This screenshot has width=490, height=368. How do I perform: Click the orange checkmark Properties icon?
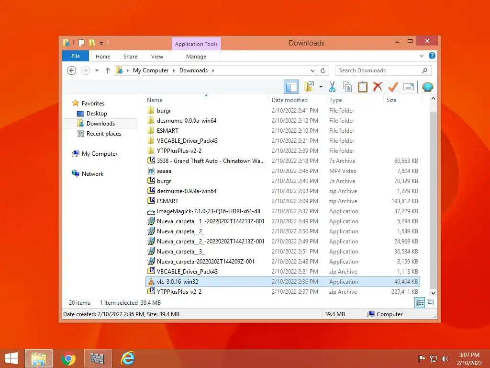393,87
